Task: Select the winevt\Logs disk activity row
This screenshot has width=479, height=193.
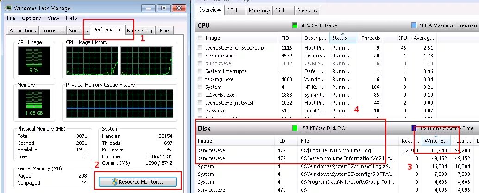Action: [x=337, y=167]
